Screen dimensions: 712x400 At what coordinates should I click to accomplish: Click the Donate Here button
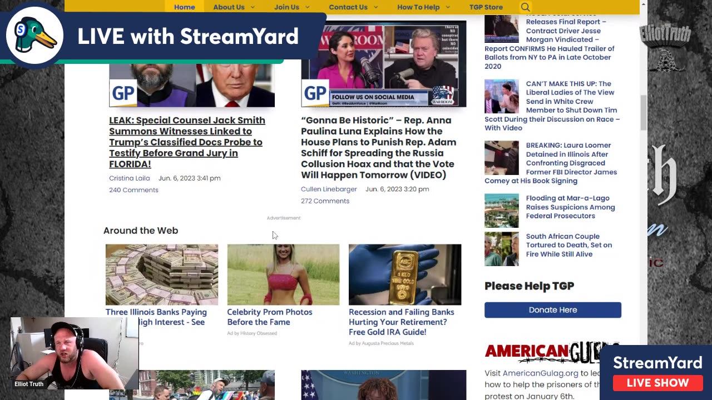point(553,310)
